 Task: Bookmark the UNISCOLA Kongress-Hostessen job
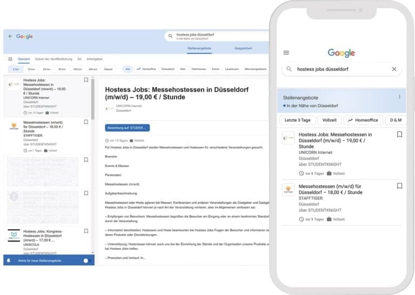click(x=86, y=231)
